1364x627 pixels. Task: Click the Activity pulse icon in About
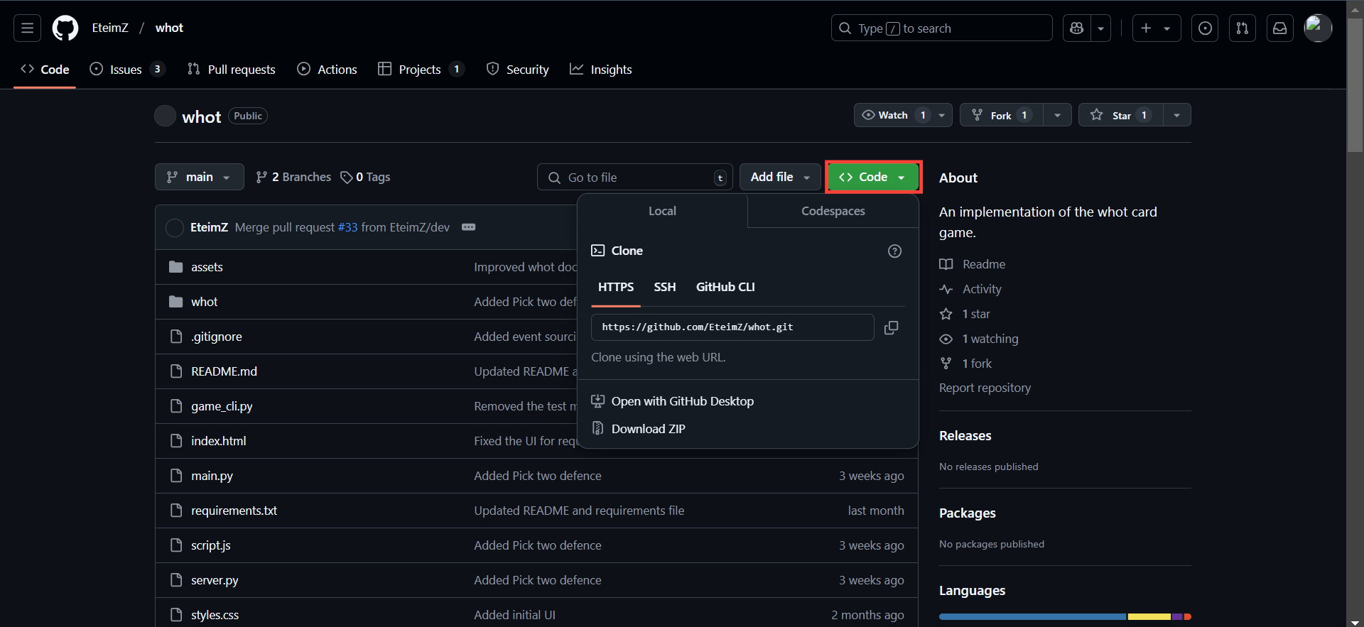tap(946, 289)
